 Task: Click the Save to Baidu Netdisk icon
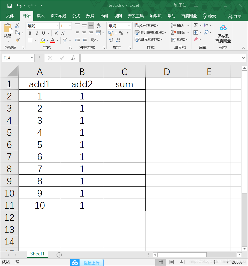click(x=223, y=28)
